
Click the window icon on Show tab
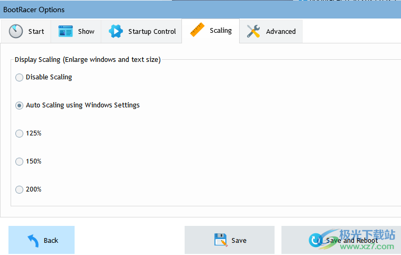(x=66, y=31)
